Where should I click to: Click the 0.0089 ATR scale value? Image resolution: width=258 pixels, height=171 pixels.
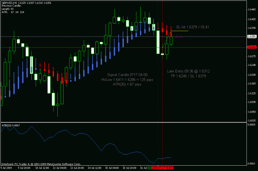point(251,125)
